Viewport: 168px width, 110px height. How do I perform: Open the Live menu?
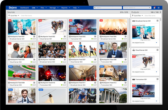[x=35, y=8]
